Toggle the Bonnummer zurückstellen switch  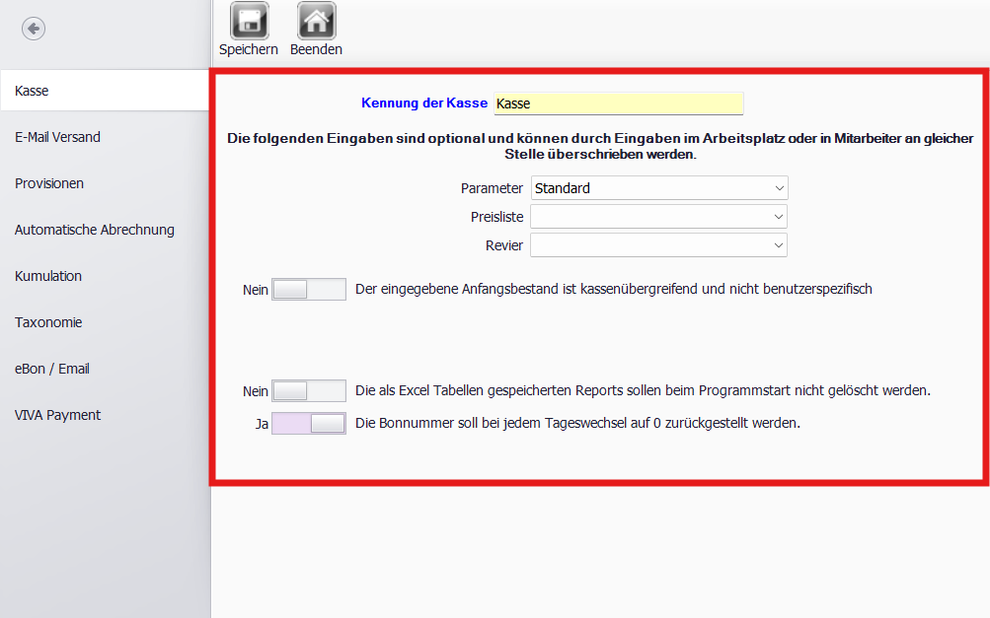(x=309, y=423)
